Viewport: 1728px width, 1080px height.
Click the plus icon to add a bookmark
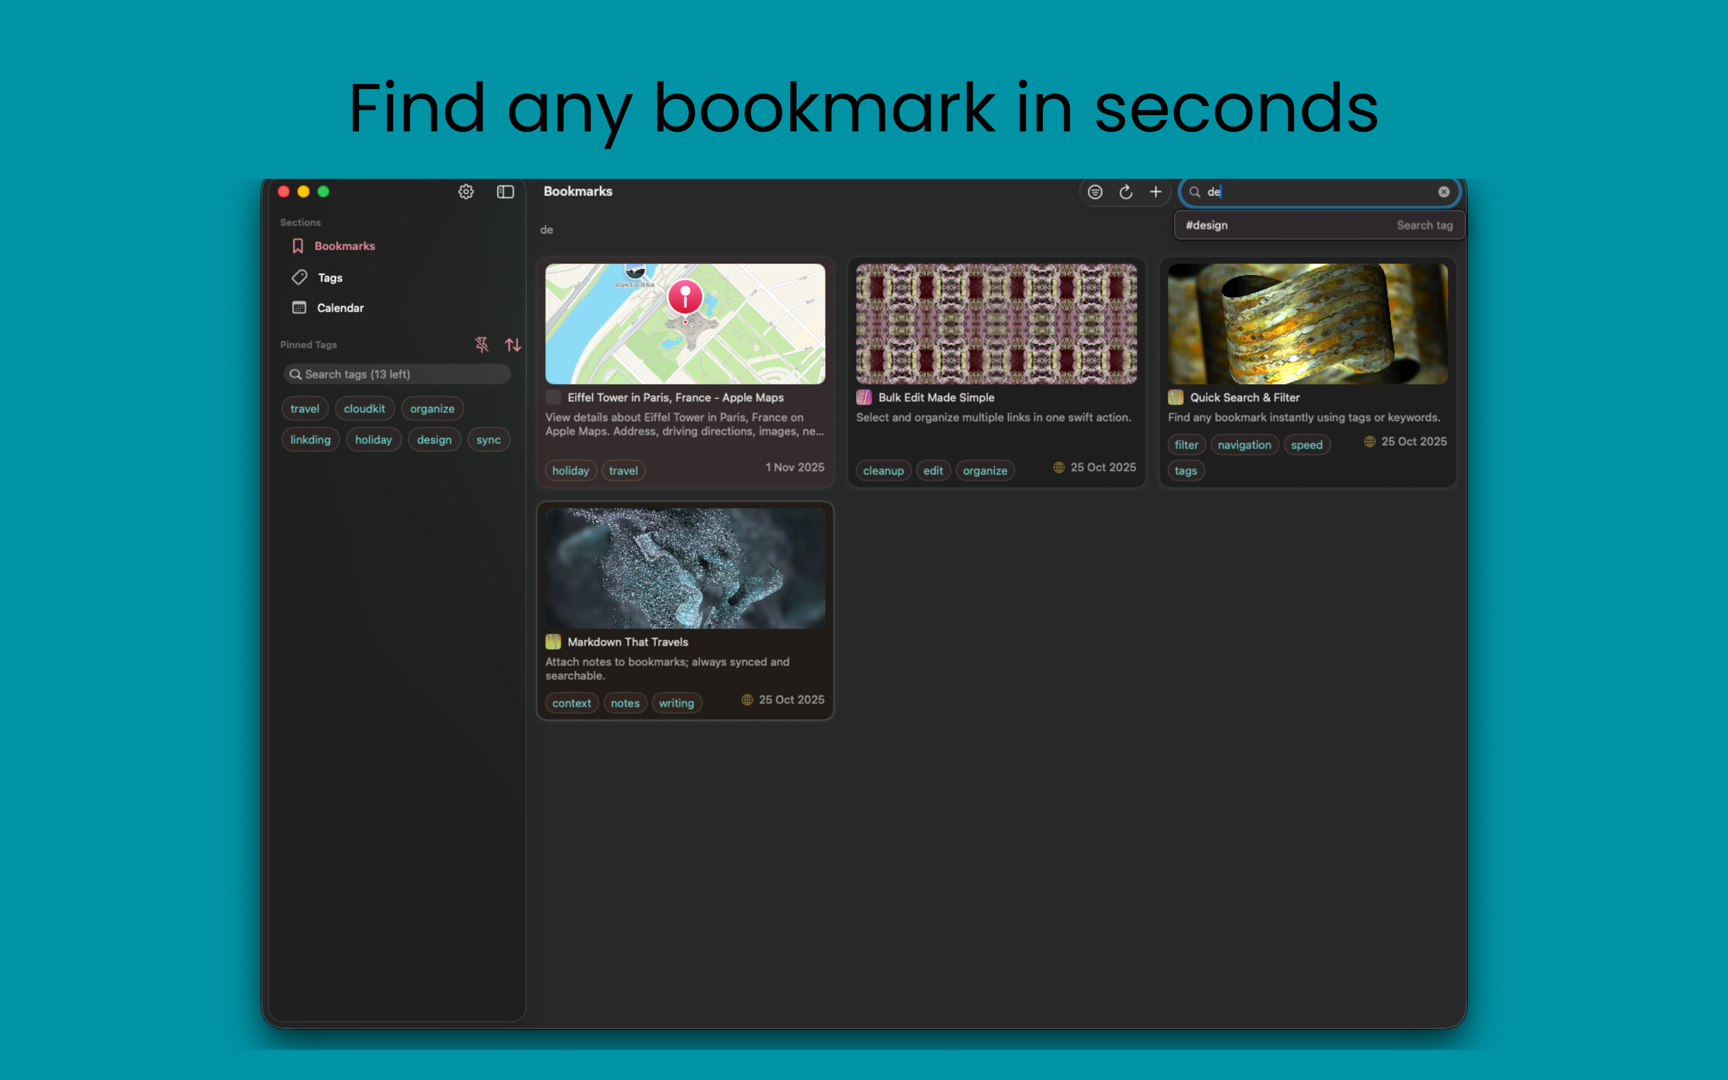tap(1156, 191)
